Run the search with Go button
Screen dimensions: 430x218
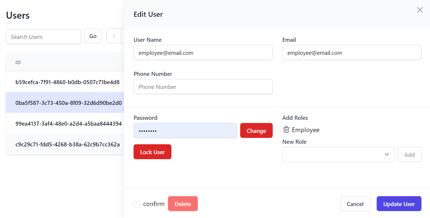tap(93, 36)
